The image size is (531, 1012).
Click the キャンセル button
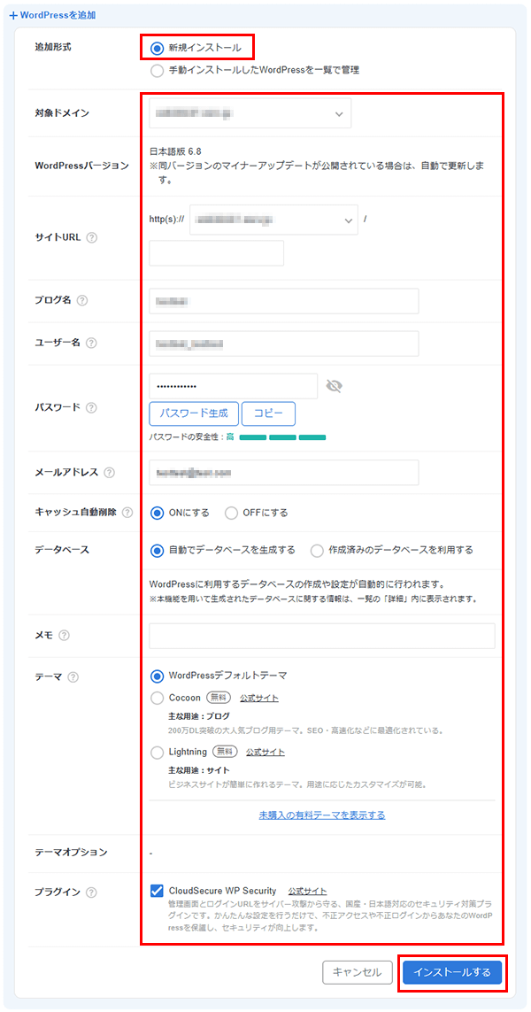coord(357,972)
